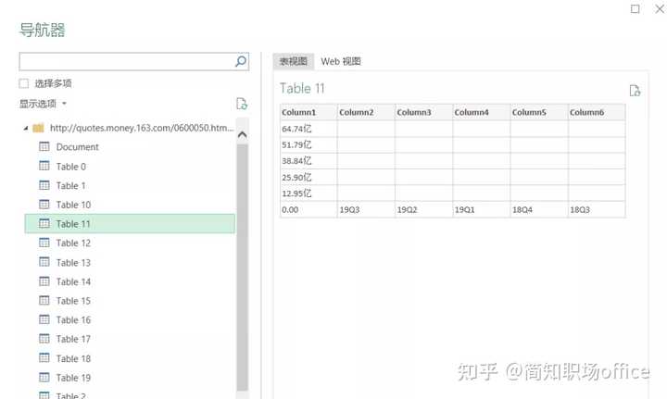The width and height of the screenshot is (667, 399).
Task: Click the cell showing 64.74亿
Action: 308,129
